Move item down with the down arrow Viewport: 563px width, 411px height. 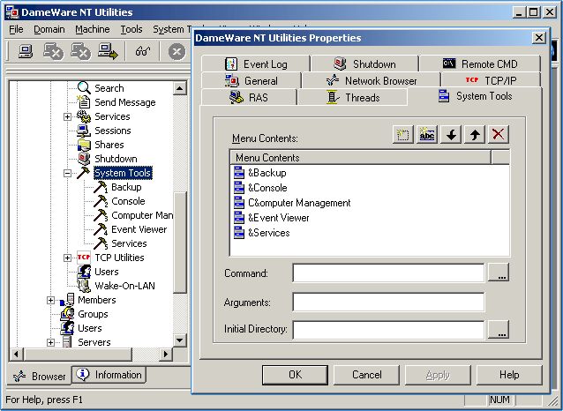click(x=451, y=135)
